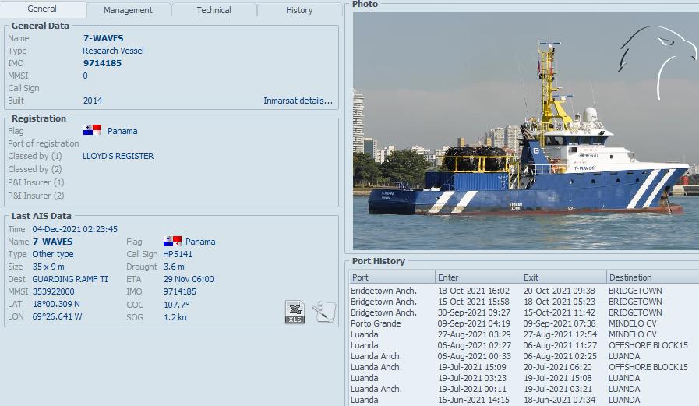Sort Port History by Destination column header

[x=653, y=277]
